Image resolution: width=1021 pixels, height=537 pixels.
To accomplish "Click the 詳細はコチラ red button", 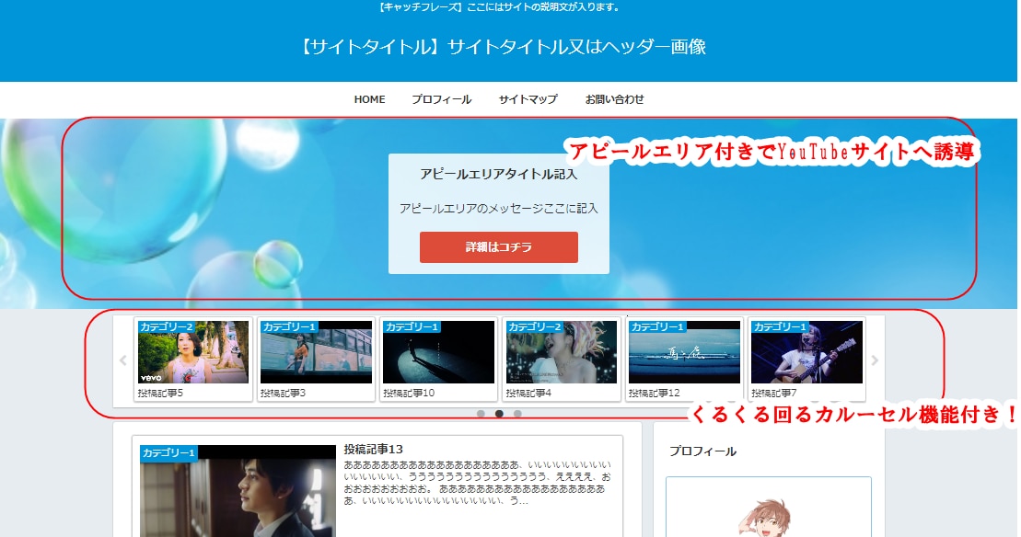I will [499, 247].
